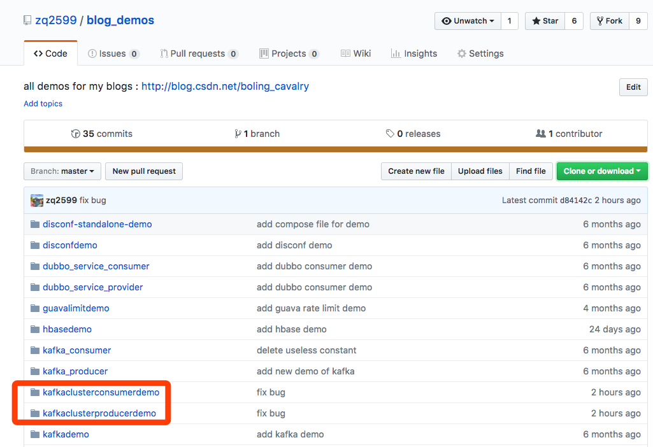View the 0 releases link
The image size is (653, 447).
click(x=413, y=134)
